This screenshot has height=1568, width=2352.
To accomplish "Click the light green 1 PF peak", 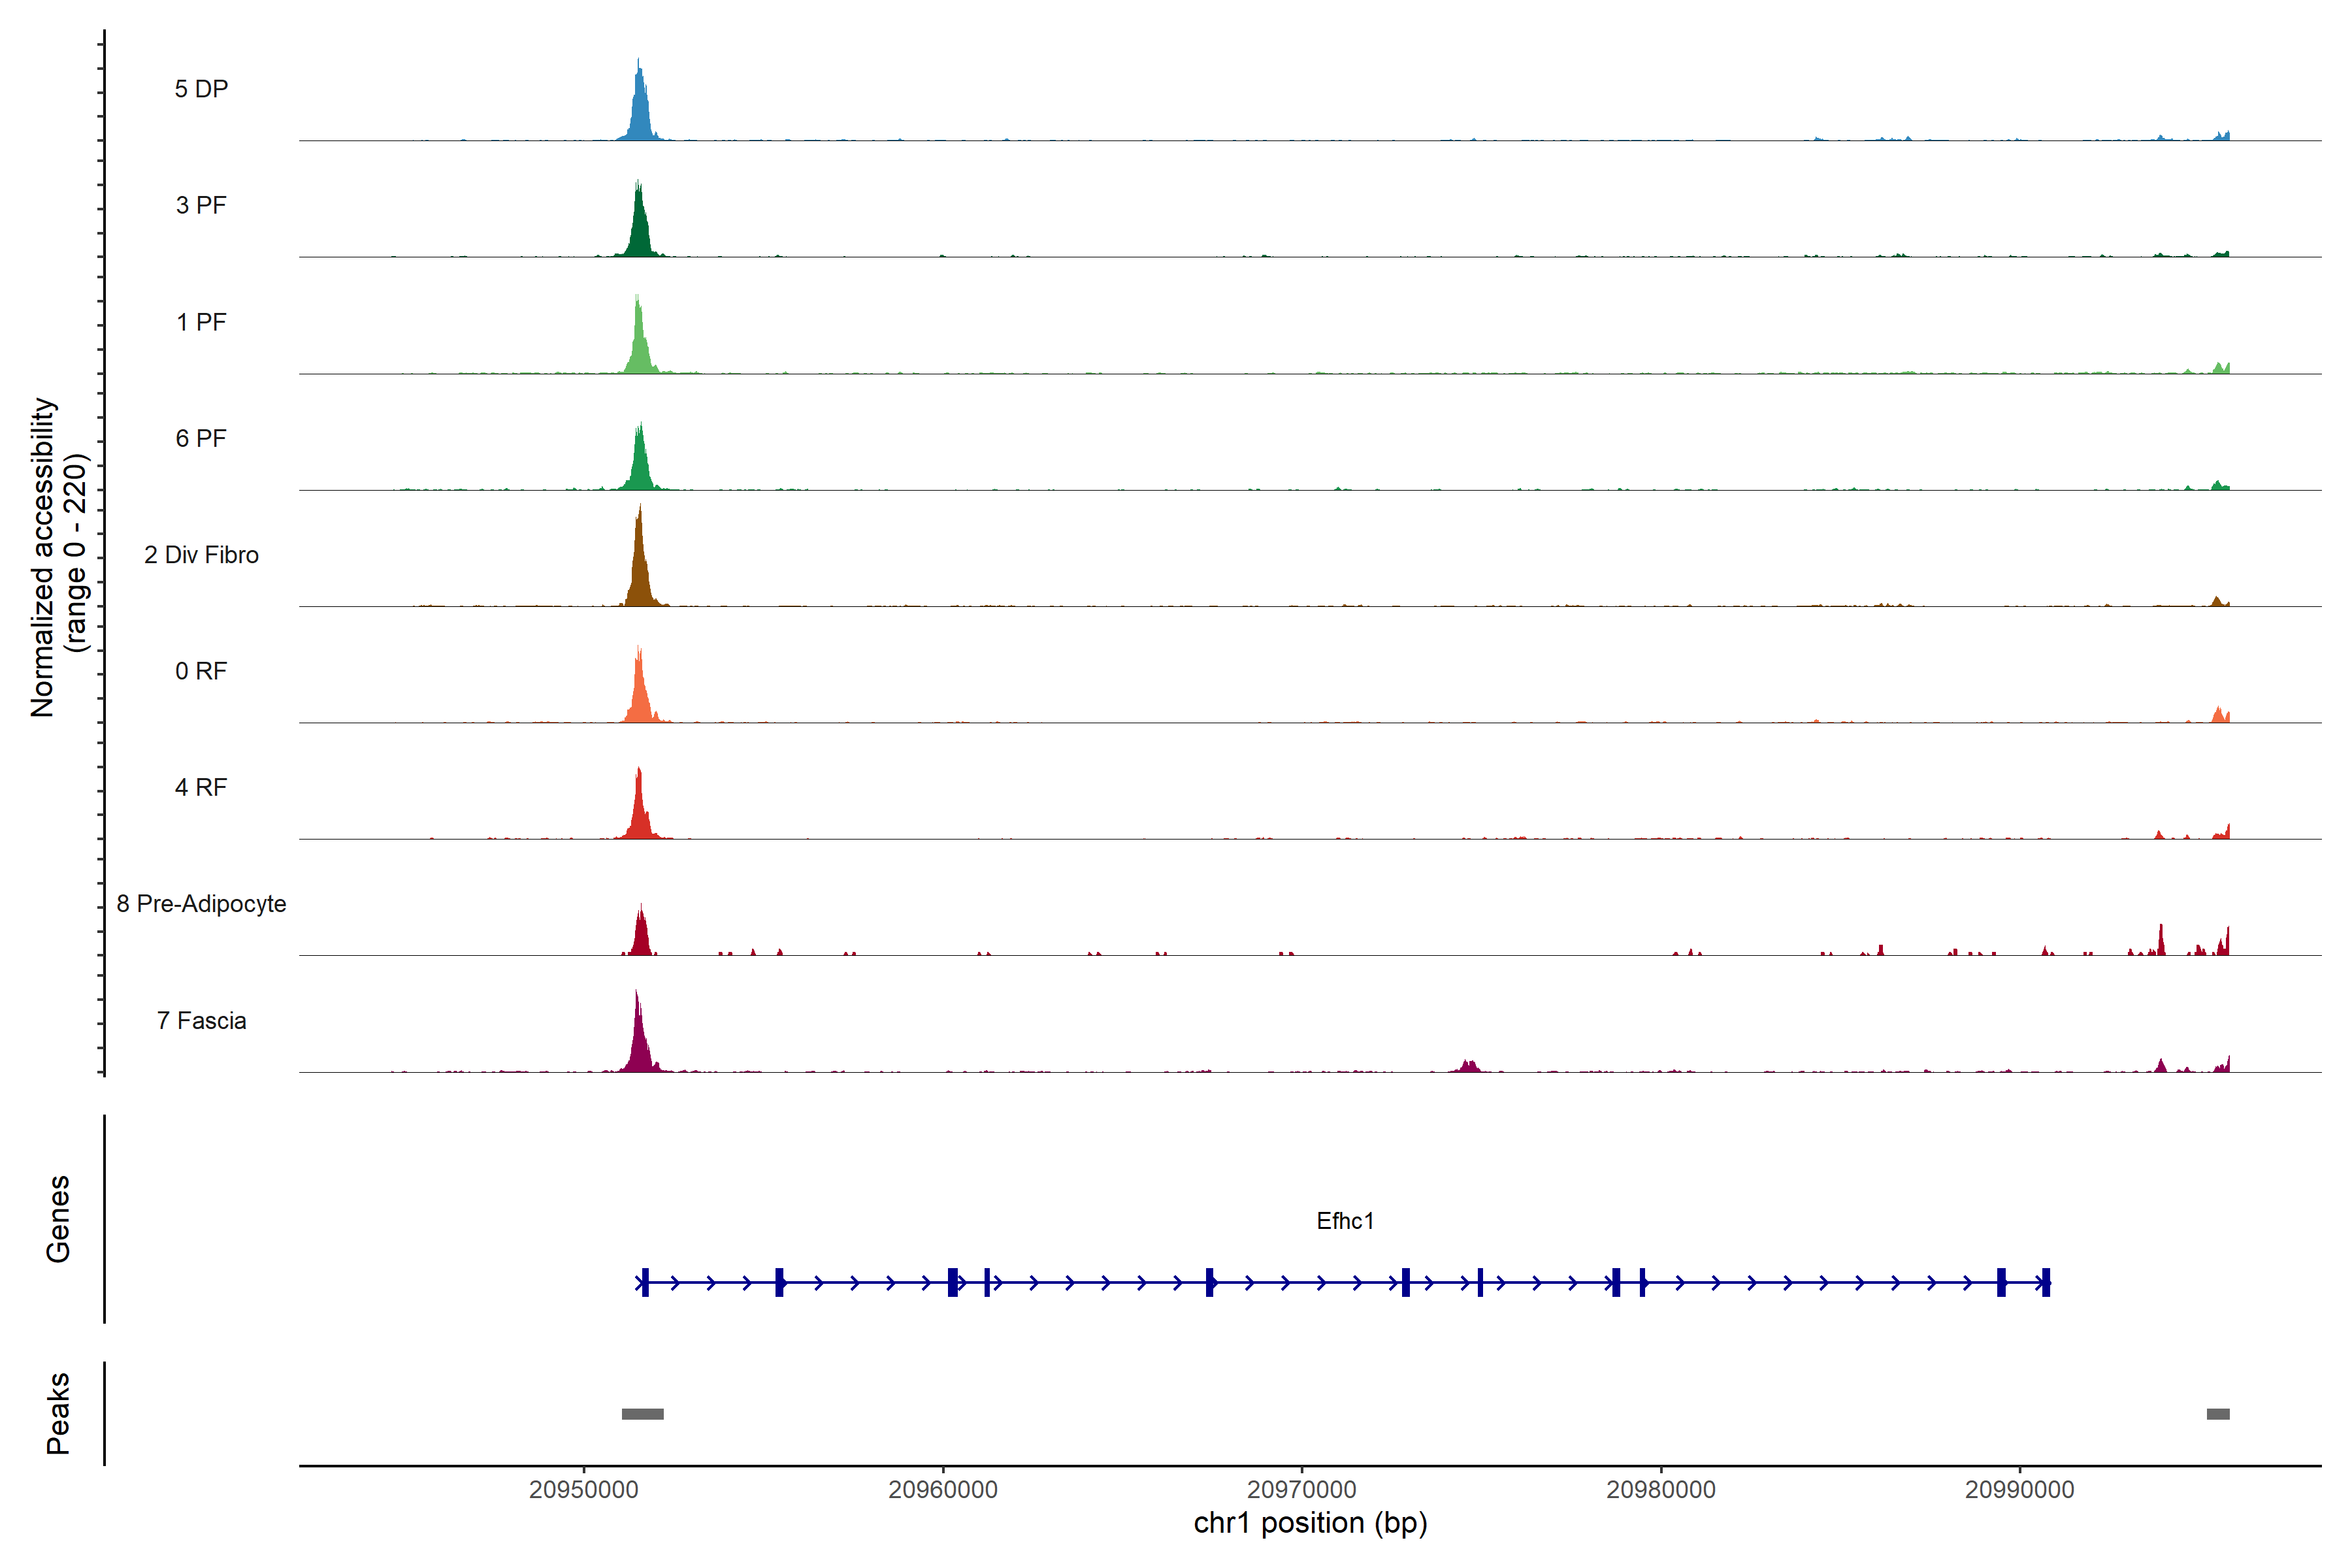I will [x=640, y=346].
